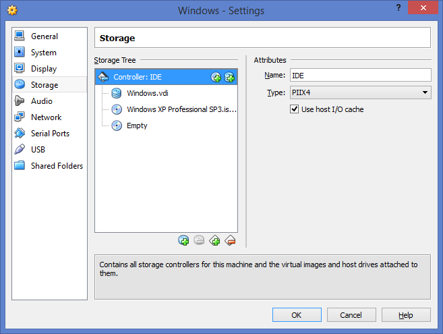The height and width of the screenshot is (334, 443).
Task: Click Add Controller icon below storage tree
Action: tap(214, 240)
